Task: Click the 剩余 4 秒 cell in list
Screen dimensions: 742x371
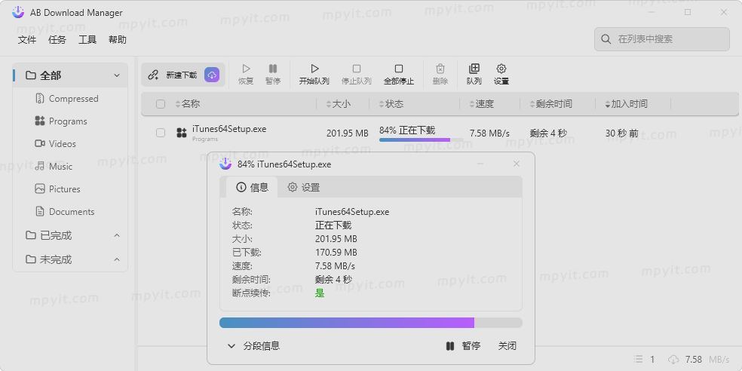Action: pos(548,133)
